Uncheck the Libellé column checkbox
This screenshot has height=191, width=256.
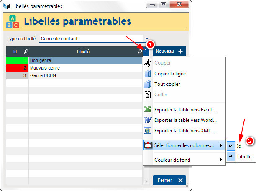[231, 157]
